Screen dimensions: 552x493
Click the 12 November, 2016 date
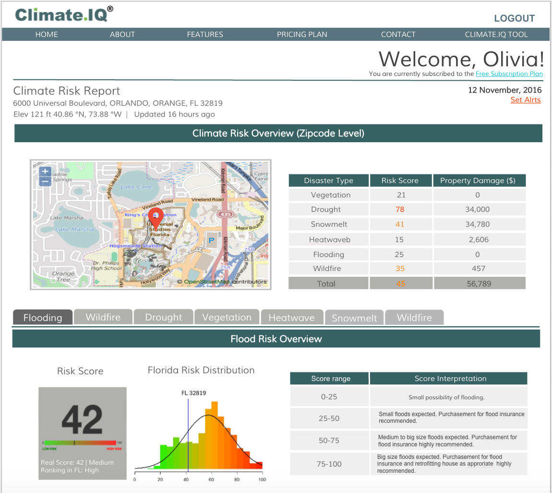point(504,90)
